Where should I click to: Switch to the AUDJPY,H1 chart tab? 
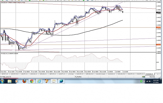coord(62,74)
